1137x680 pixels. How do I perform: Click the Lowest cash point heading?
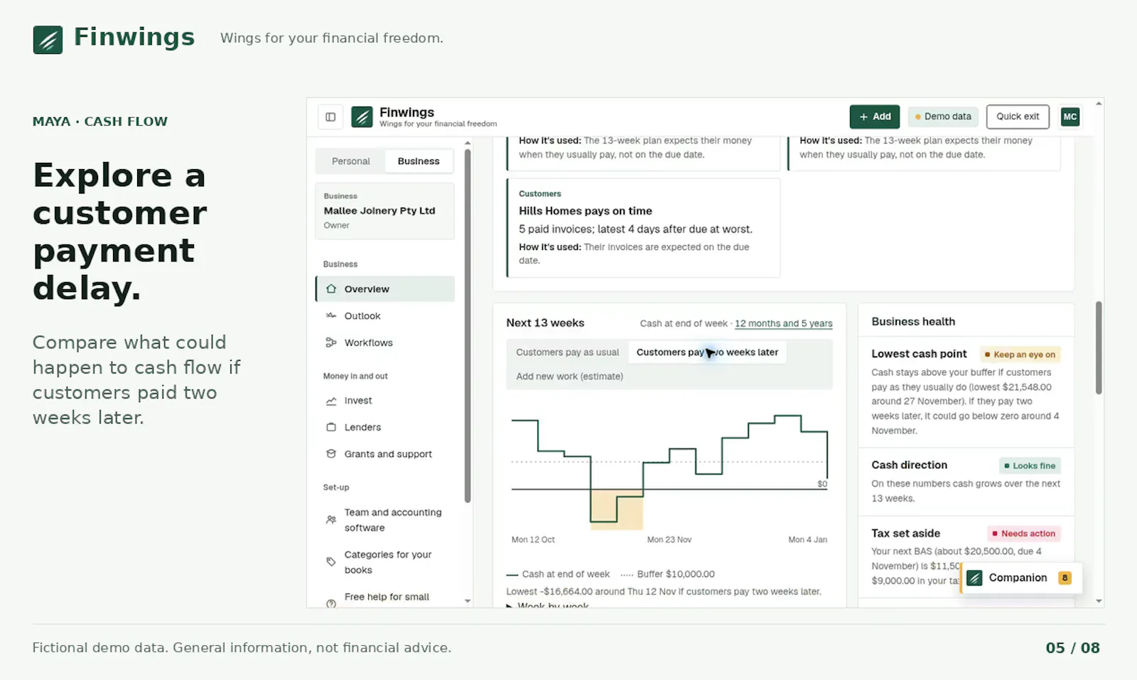[919, 355]
